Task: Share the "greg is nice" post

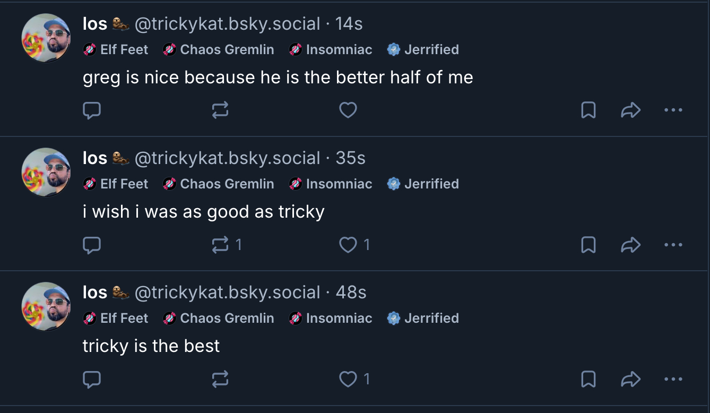Action: point(630,110)
